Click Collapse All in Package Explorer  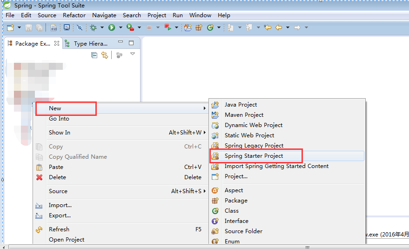click(x=94, y=55)
